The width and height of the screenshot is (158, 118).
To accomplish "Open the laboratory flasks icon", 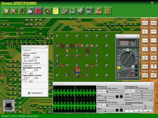I will pyautogui.click(x=73, y=11).
